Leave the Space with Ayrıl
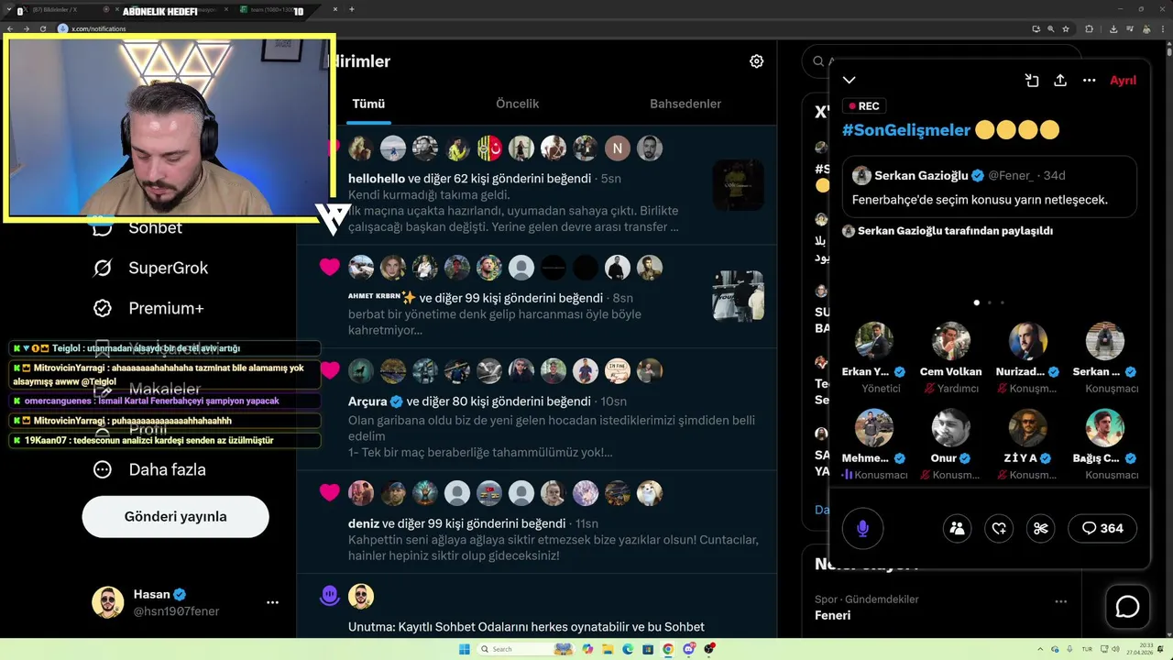This screenshot has width=1173, height=660. tap(1123, 81)
